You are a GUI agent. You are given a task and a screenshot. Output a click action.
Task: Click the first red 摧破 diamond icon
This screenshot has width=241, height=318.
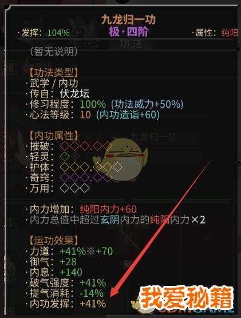pos(65,146)
